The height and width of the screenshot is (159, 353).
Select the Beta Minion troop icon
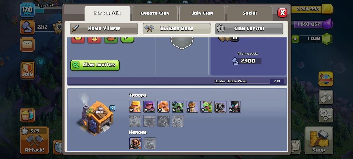[178, 106]
